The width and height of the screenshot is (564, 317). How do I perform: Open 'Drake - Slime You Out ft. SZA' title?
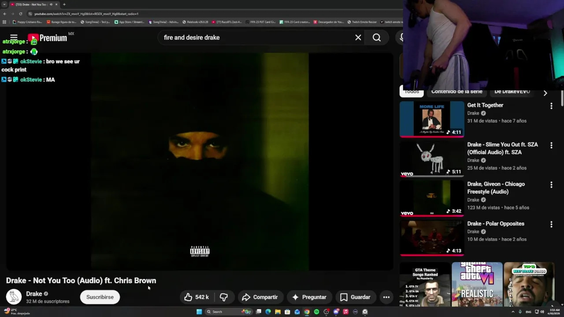[502, 148]
